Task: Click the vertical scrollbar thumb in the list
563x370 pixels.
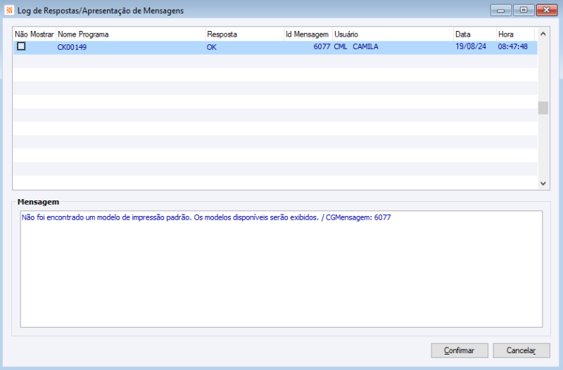Action: [x=543, y=108]
